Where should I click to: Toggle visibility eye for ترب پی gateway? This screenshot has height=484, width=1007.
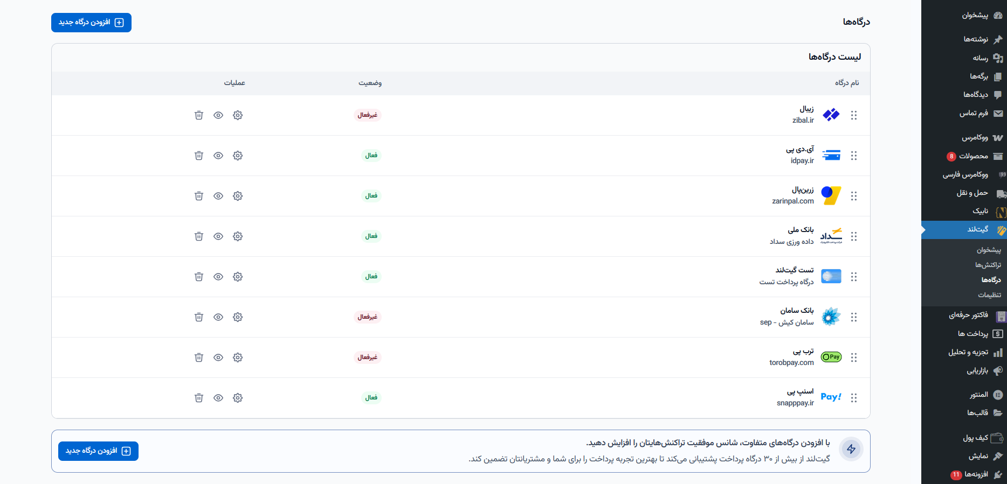tap(218, 357)
